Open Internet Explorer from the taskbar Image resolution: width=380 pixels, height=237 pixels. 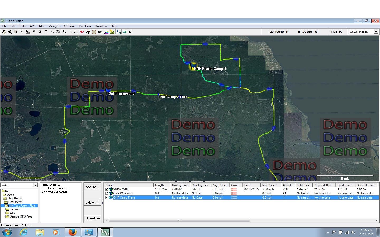click(x=23, y=232)
